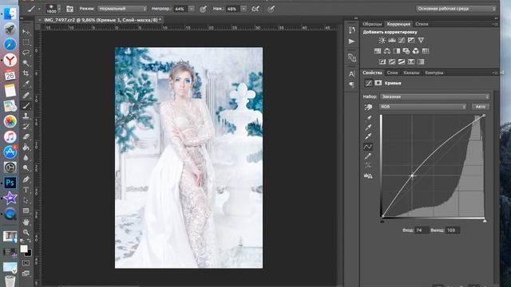This screenshot has width=511, height=287.
Task: Switch to the Каналы tab
Action: [x=411, y=73]
